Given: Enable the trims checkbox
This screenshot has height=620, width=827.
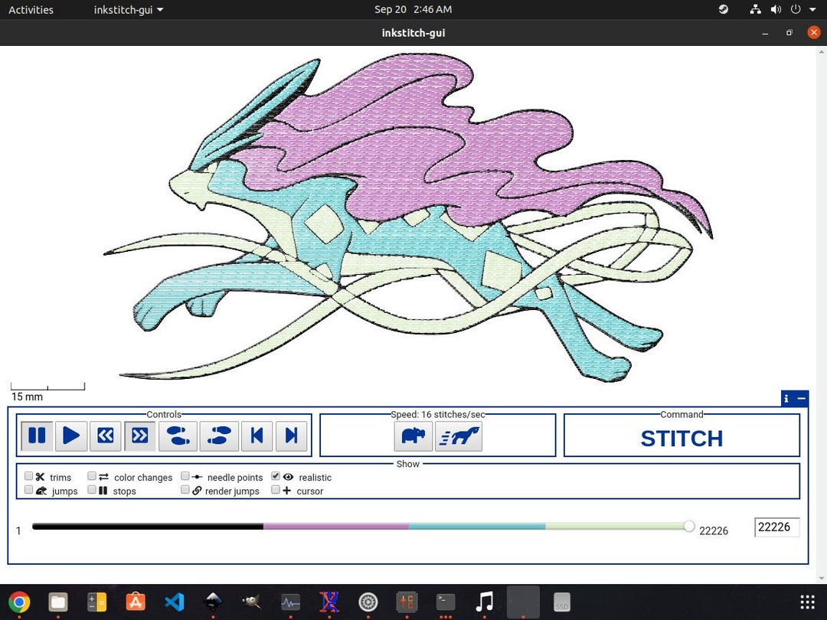Looking at the screenshot, I should 29,476.
